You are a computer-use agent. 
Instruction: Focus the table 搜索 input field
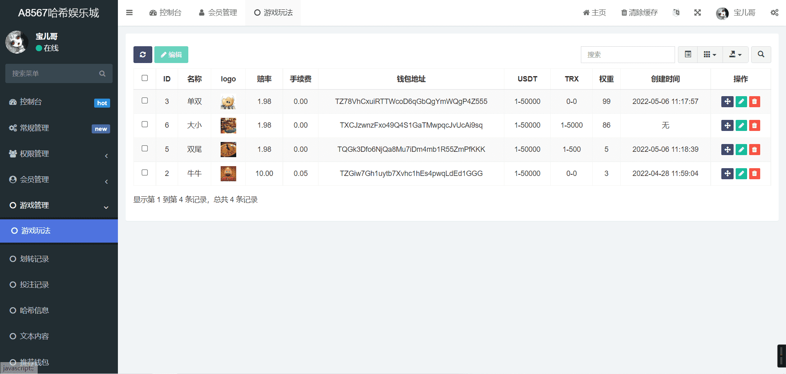(x=627, y=54)
